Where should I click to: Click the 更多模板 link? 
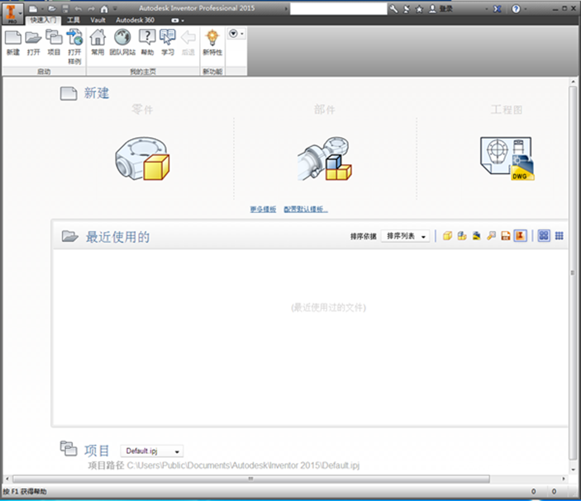263,209
